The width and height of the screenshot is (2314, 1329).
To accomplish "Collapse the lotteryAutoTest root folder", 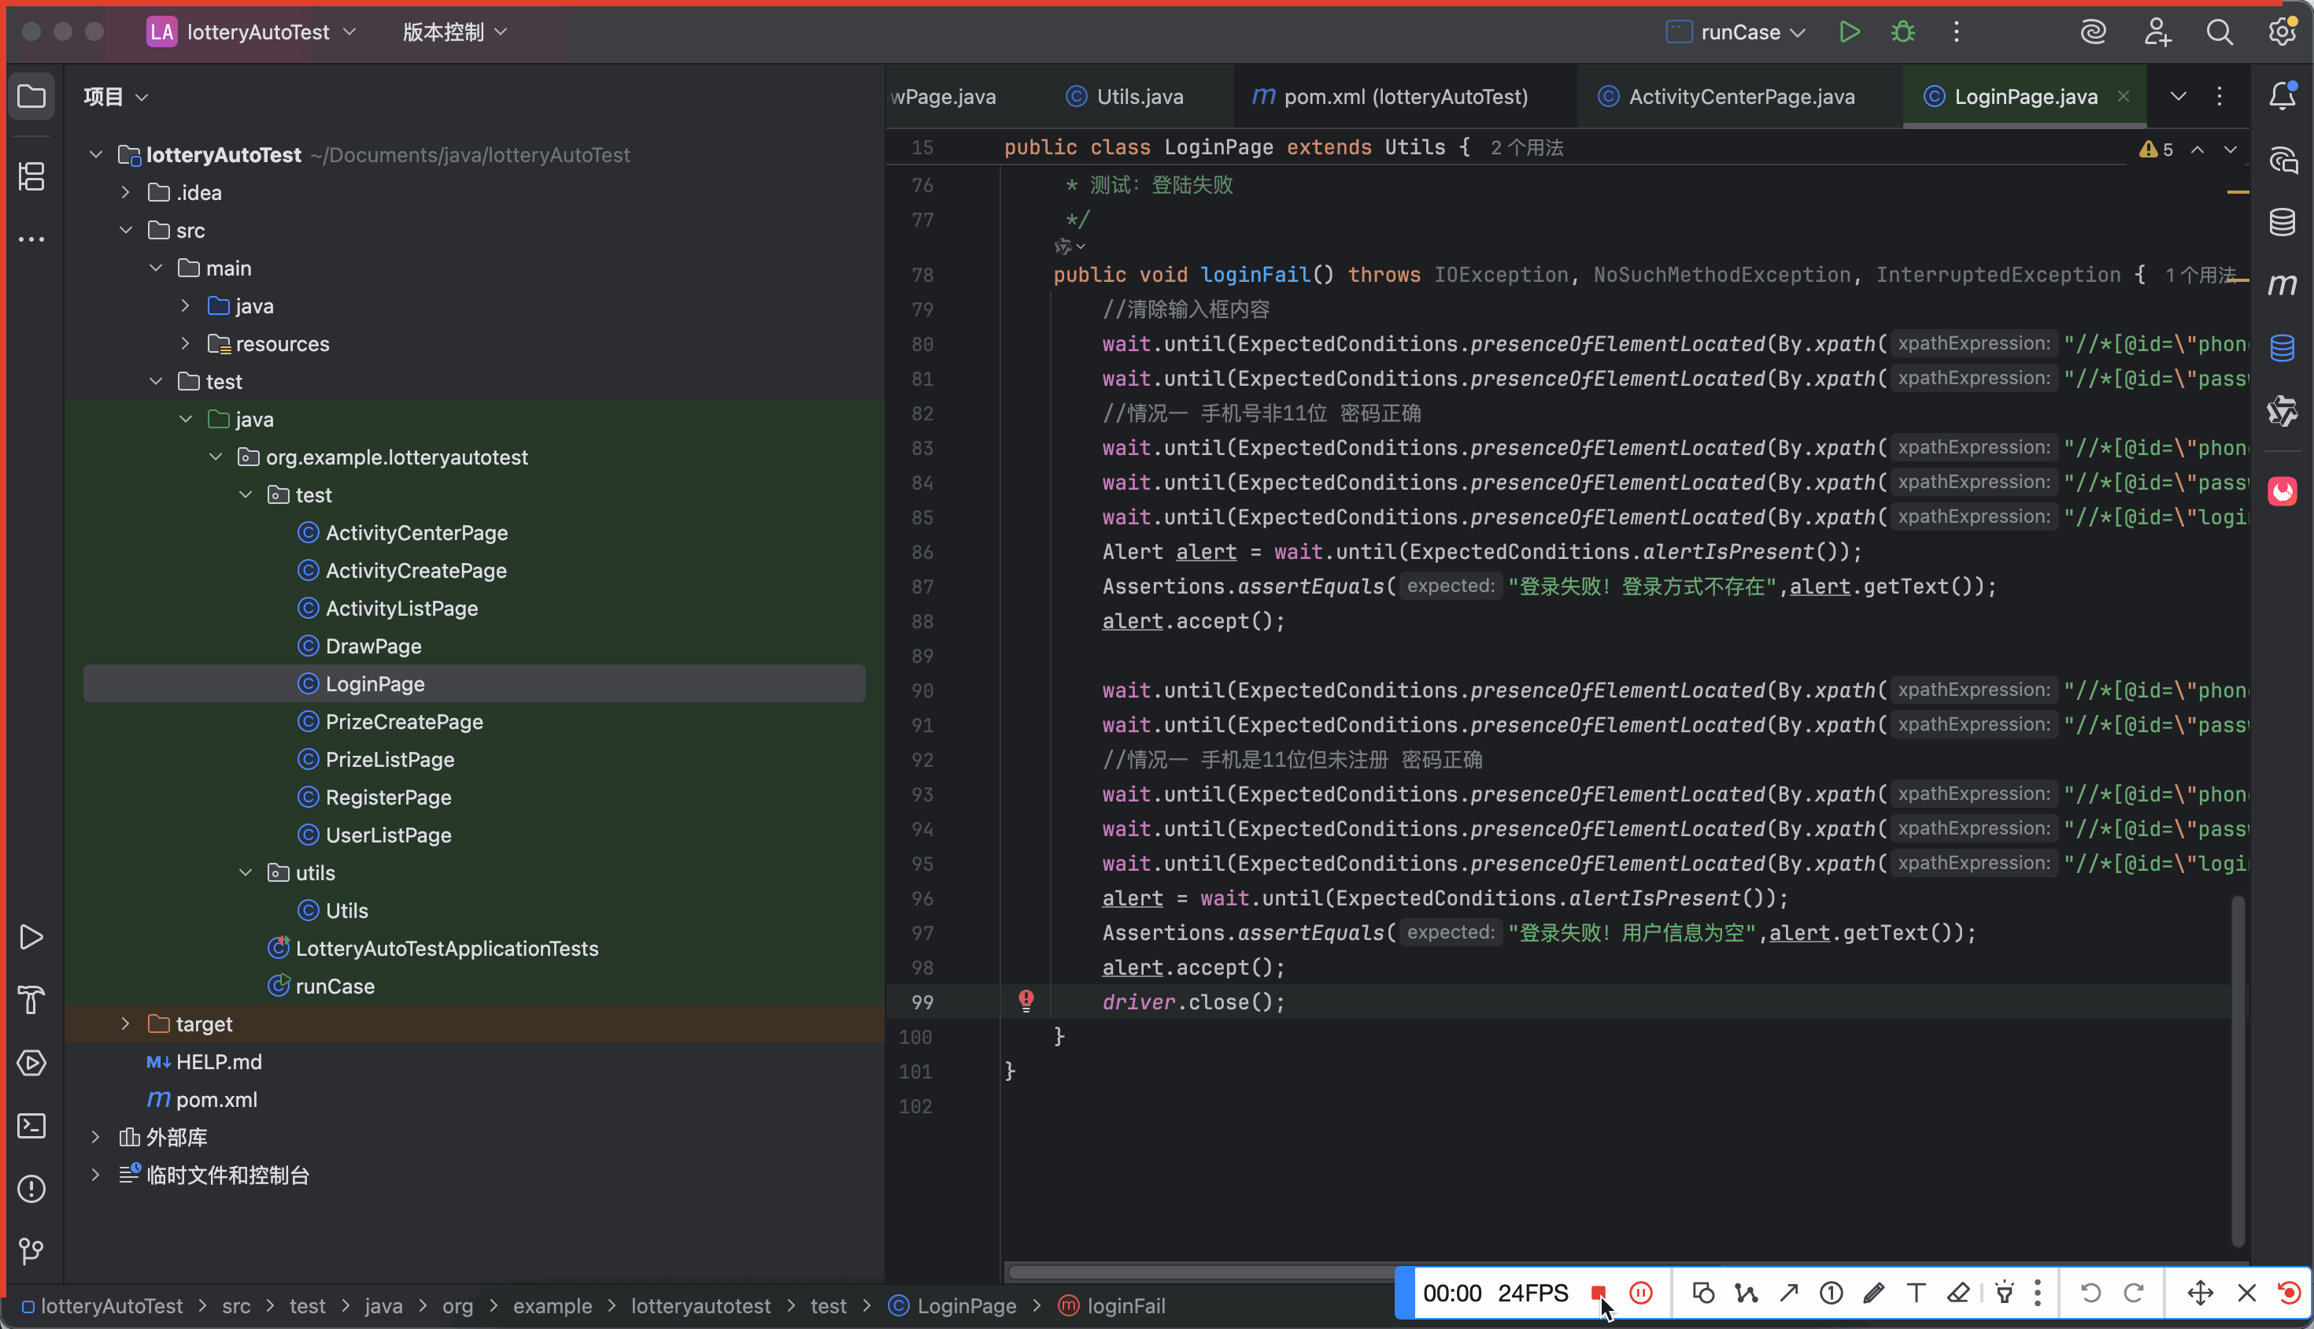I will tap(96, 154).
